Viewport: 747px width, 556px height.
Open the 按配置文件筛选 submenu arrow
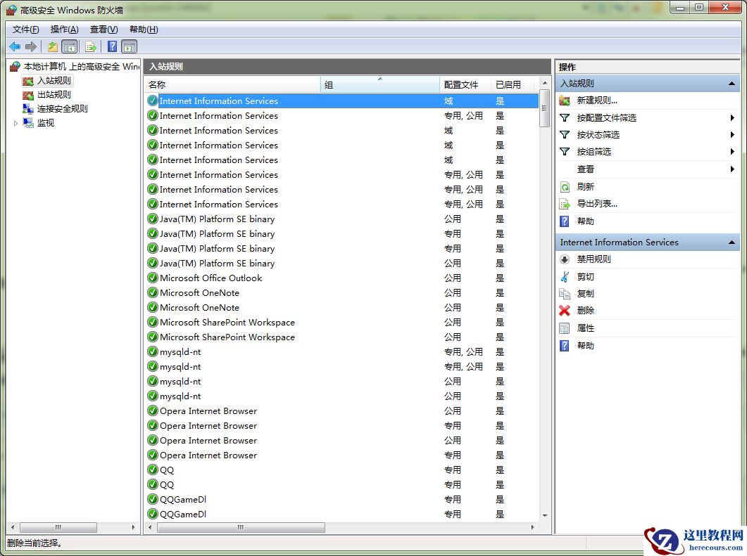click(x=732, y=117)
